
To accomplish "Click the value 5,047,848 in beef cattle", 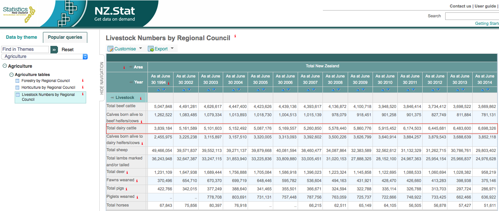I will (x=163, y=106).
